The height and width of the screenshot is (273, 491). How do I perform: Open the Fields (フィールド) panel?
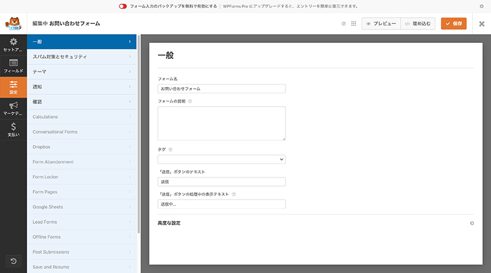13,65
